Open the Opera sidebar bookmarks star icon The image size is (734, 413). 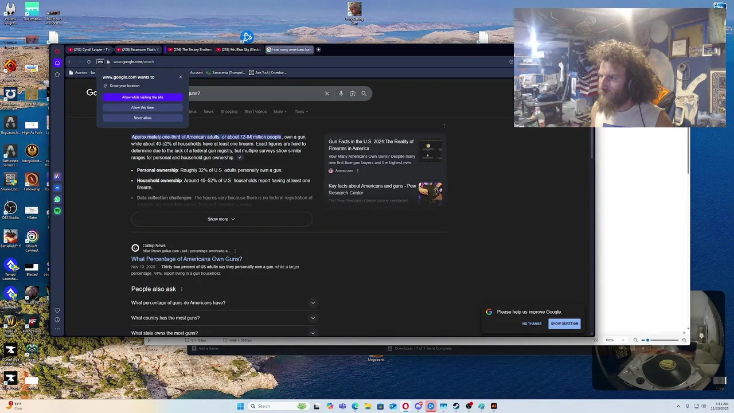point(57,74)
